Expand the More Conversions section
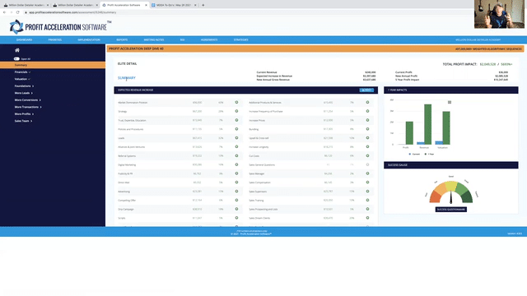Viewport: 527px width, 296px height. point(27,100)
